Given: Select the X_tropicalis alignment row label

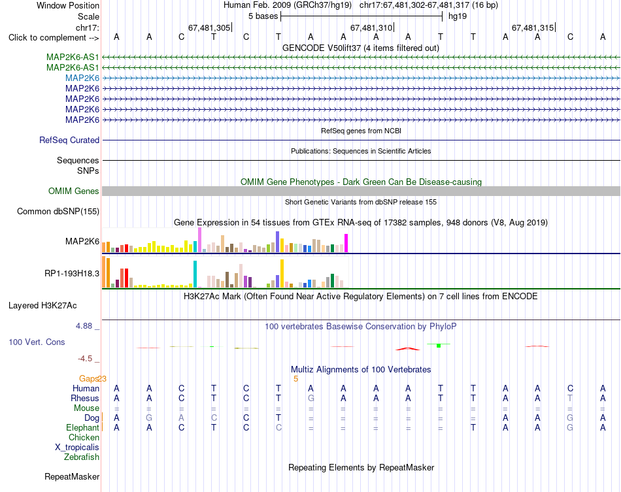Looking at the screenshot, I should pyautogui.click(x=77, y=448).
